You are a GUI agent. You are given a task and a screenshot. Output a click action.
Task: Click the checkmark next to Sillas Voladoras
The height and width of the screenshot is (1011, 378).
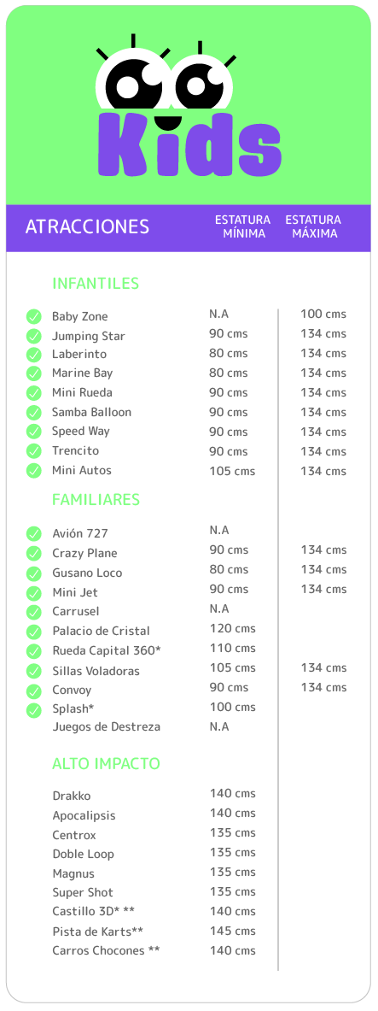pyautogui.click(x=34, y=671)
